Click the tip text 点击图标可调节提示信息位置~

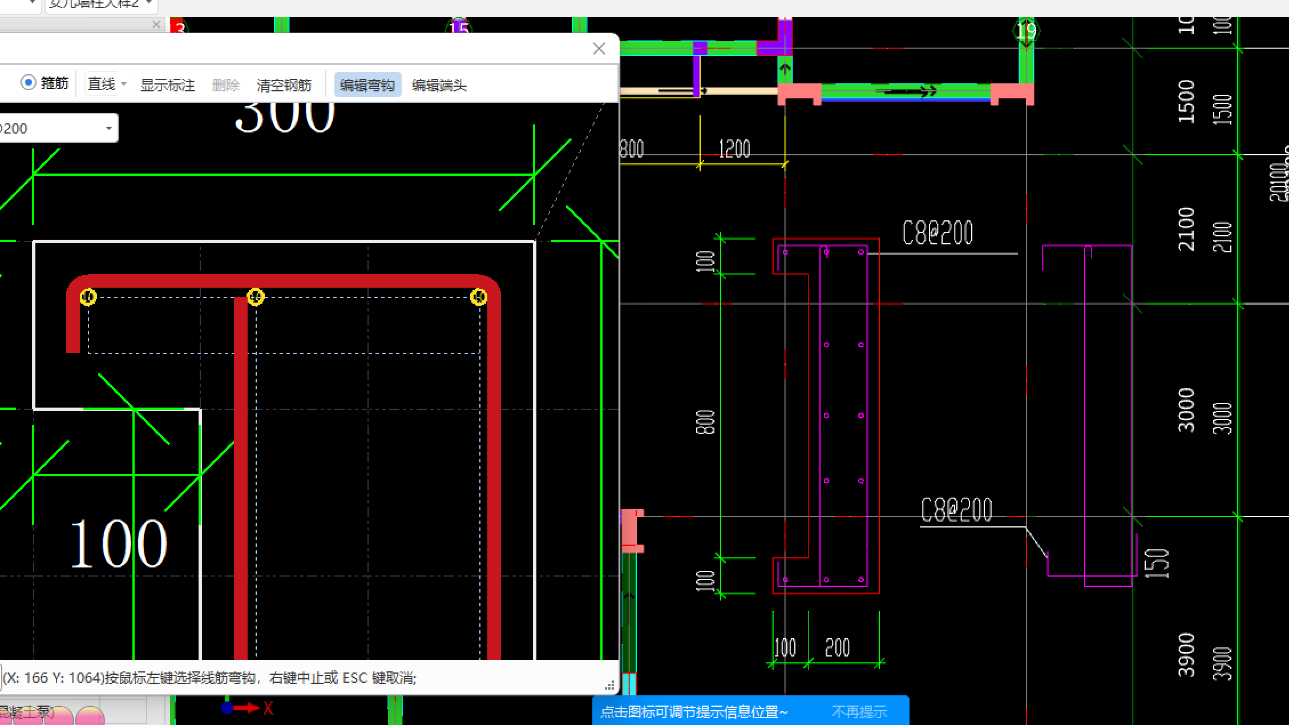(x=694, y=712)
